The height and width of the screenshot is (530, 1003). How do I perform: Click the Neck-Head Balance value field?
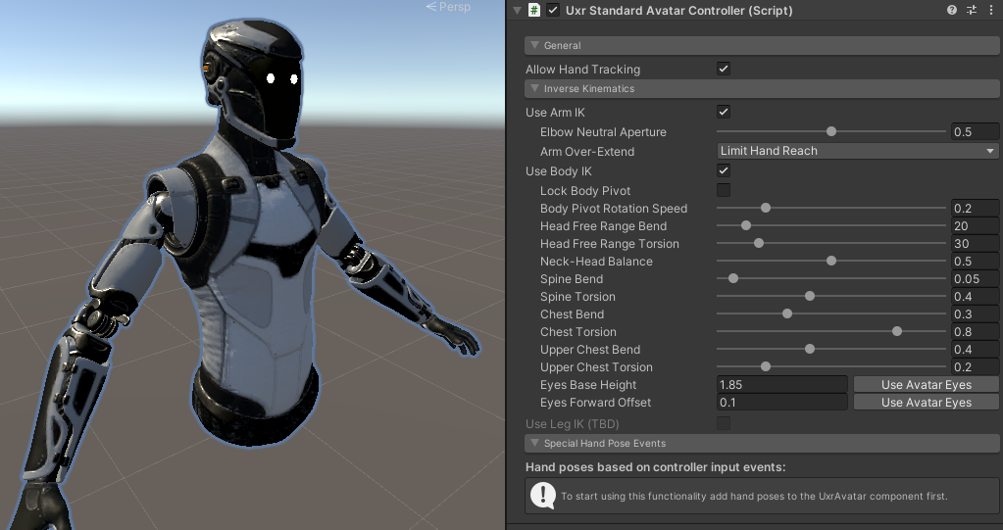pos(975,261)
